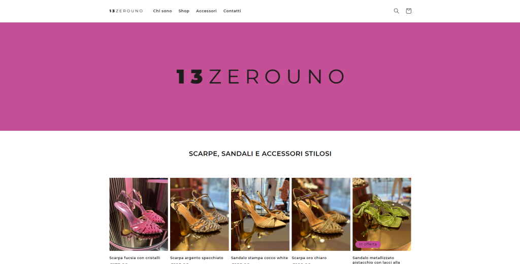Screen dimensions: 520x264
Task: Open 'Sandalo stampa cocco white' link
Action: 259,258
